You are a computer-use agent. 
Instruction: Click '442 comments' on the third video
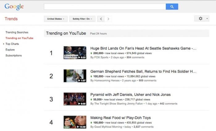point(168,104)
